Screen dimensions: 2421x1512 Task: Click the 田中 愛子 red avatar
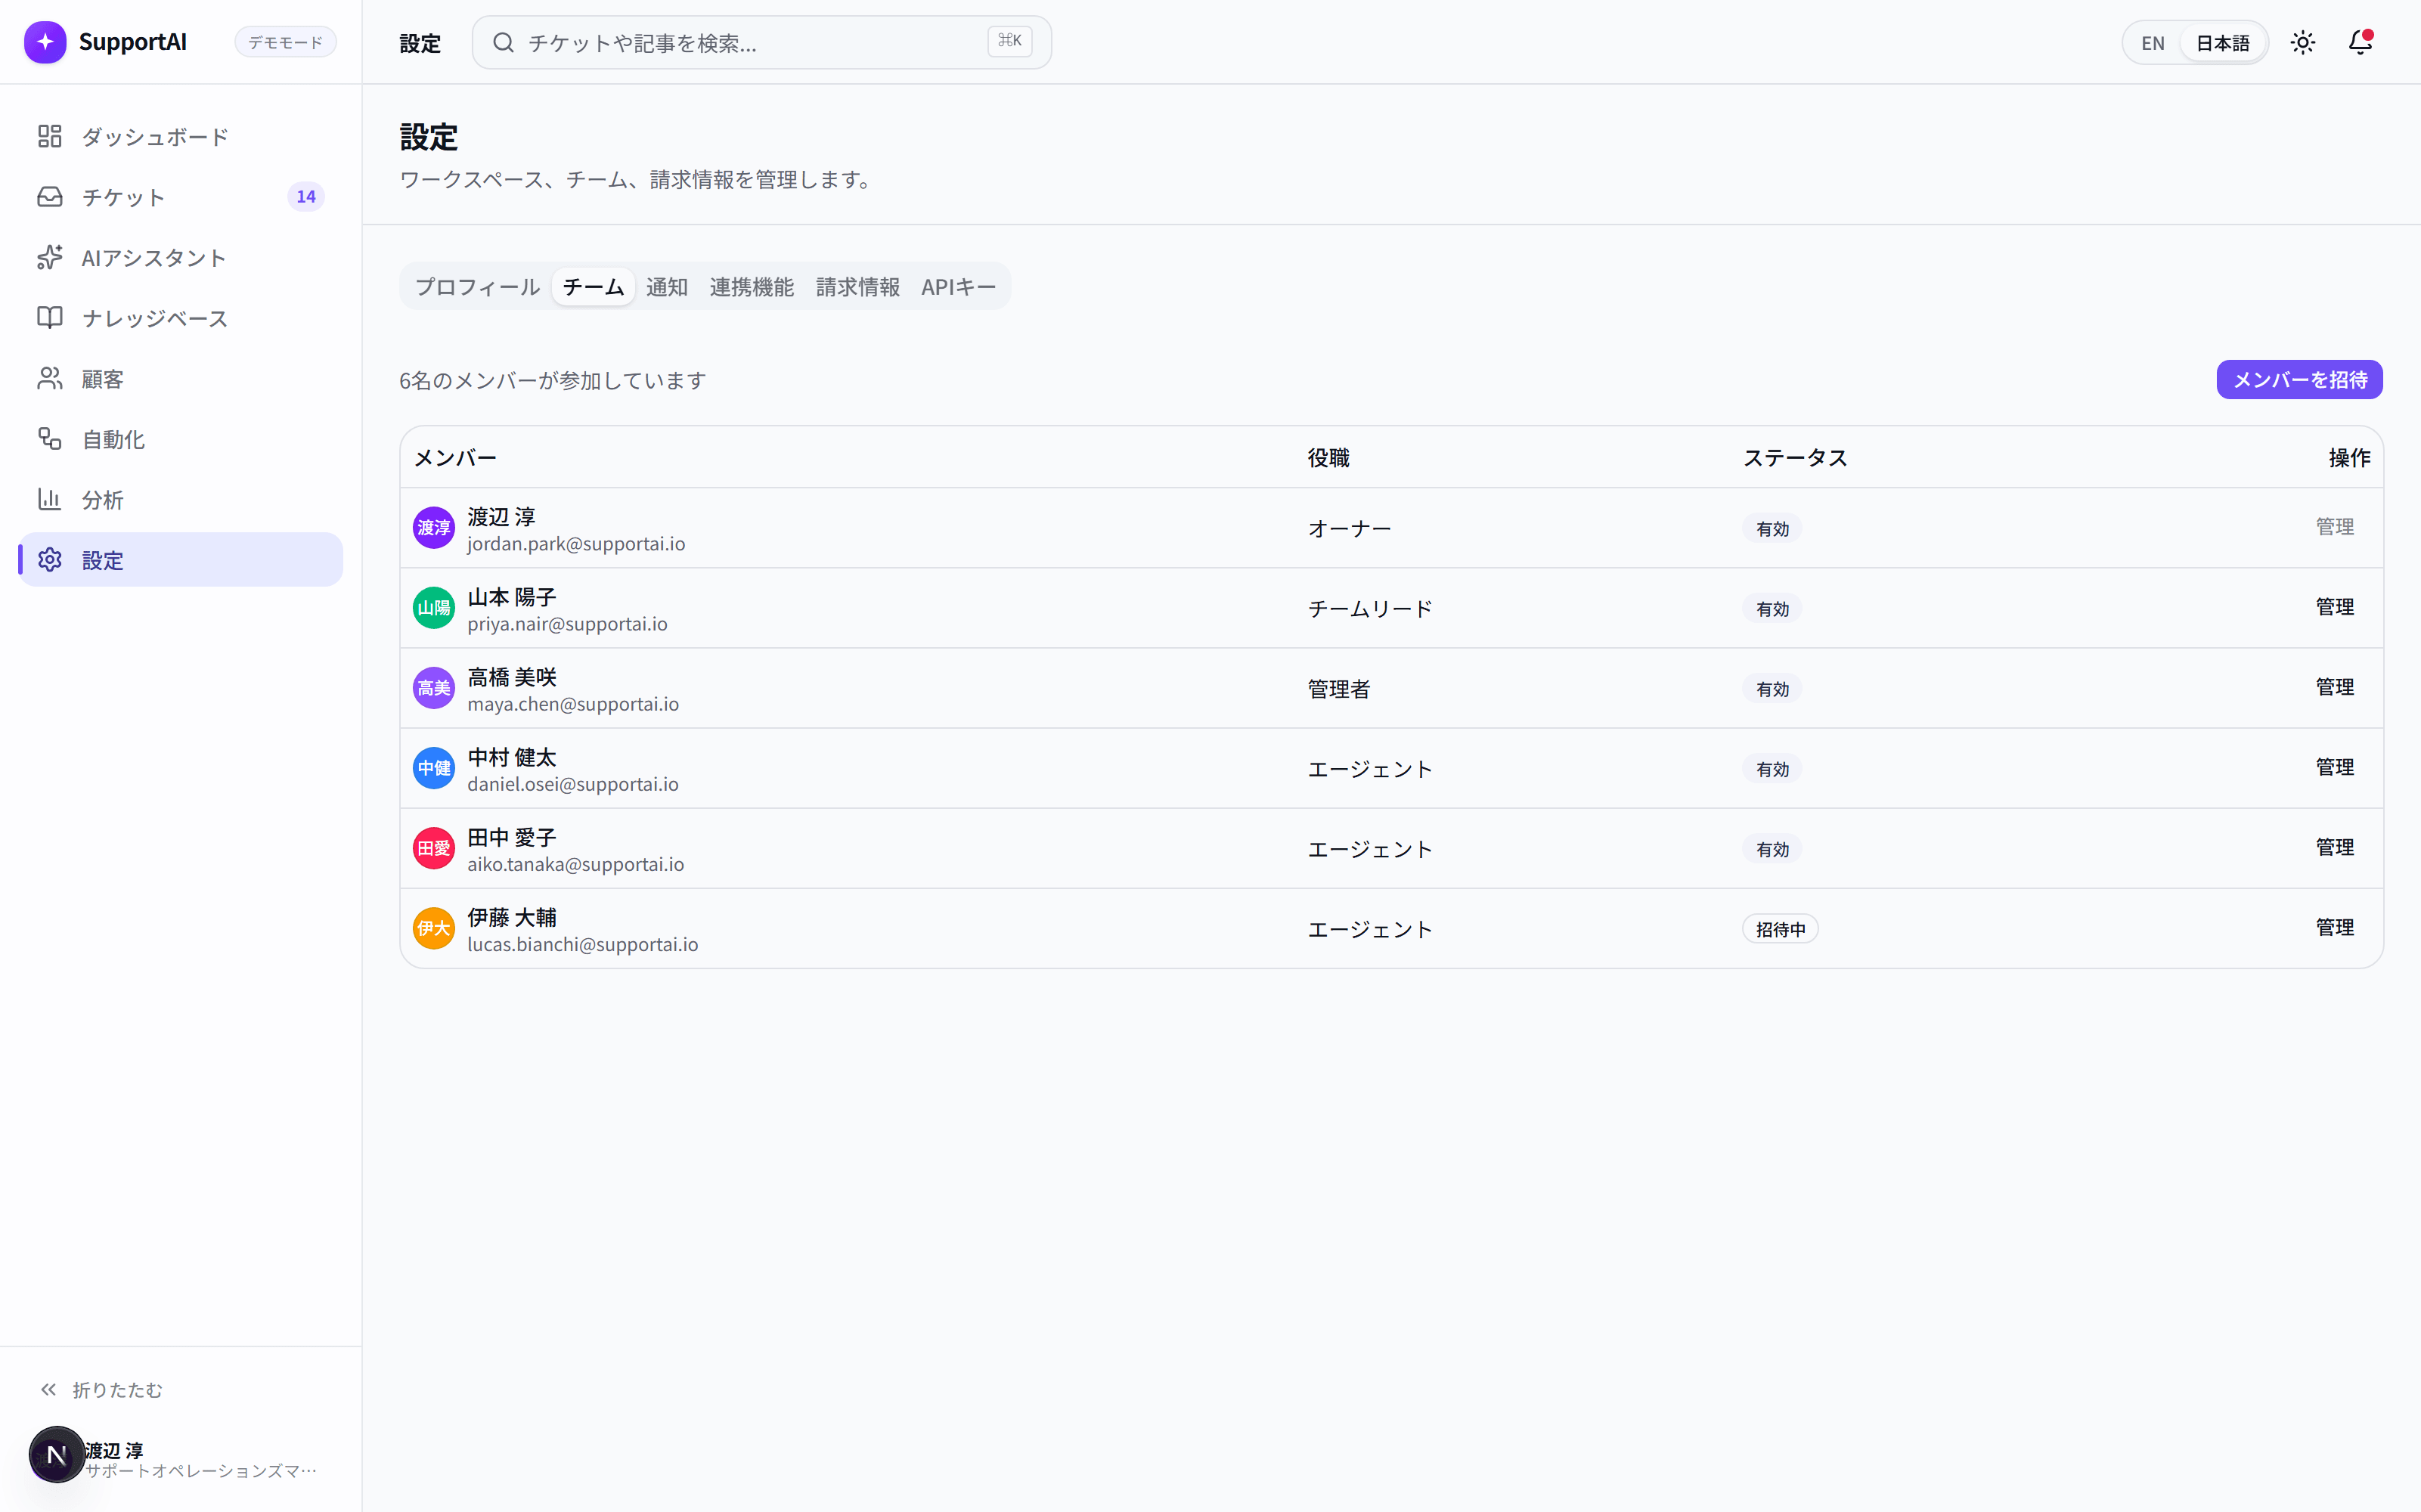pyautogui.click(x=434, y=848)
